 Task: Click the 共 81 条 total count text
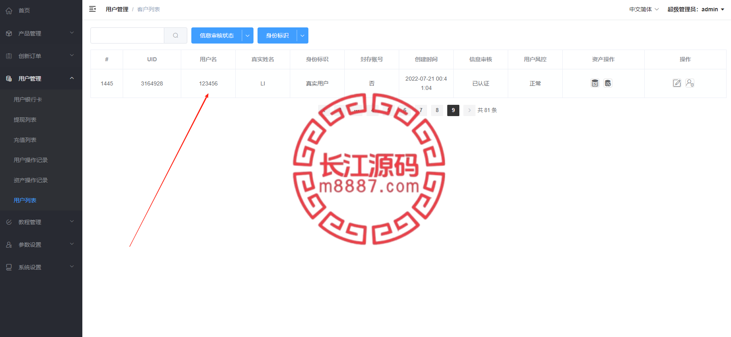(x=487, y=110)
